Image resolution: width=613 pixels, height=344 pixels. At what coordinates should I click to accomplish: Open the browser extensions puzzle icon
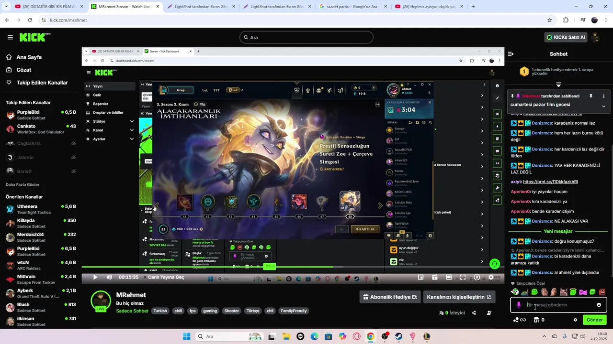pos(566,20)
